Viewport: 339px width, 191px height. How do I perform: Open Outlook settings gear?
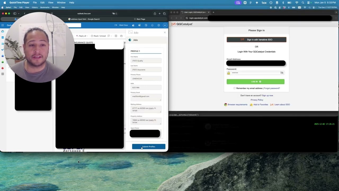click(x=159, y=25)
